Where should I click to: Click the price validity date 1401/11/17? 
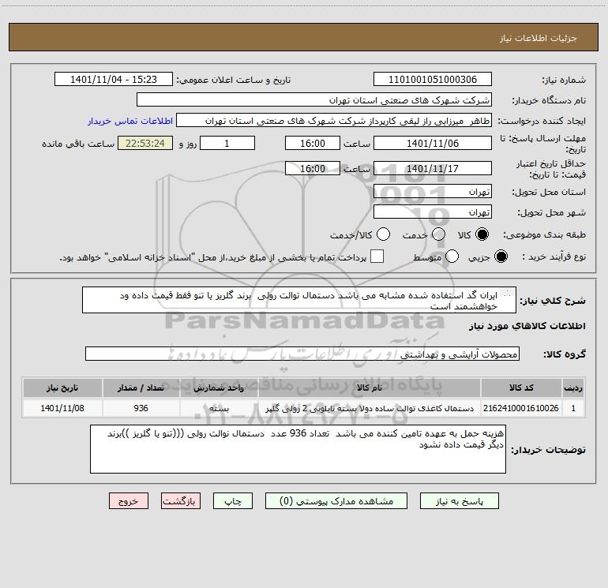click(x=433, y=168)
